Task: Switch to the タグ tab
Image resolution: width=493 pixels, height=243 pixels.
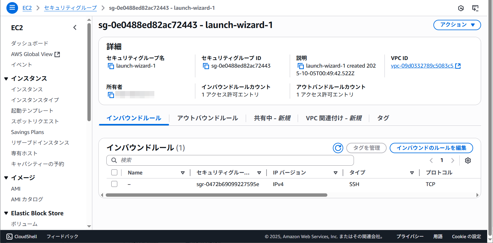Action: pyautogui.click(x=383, y=118)
